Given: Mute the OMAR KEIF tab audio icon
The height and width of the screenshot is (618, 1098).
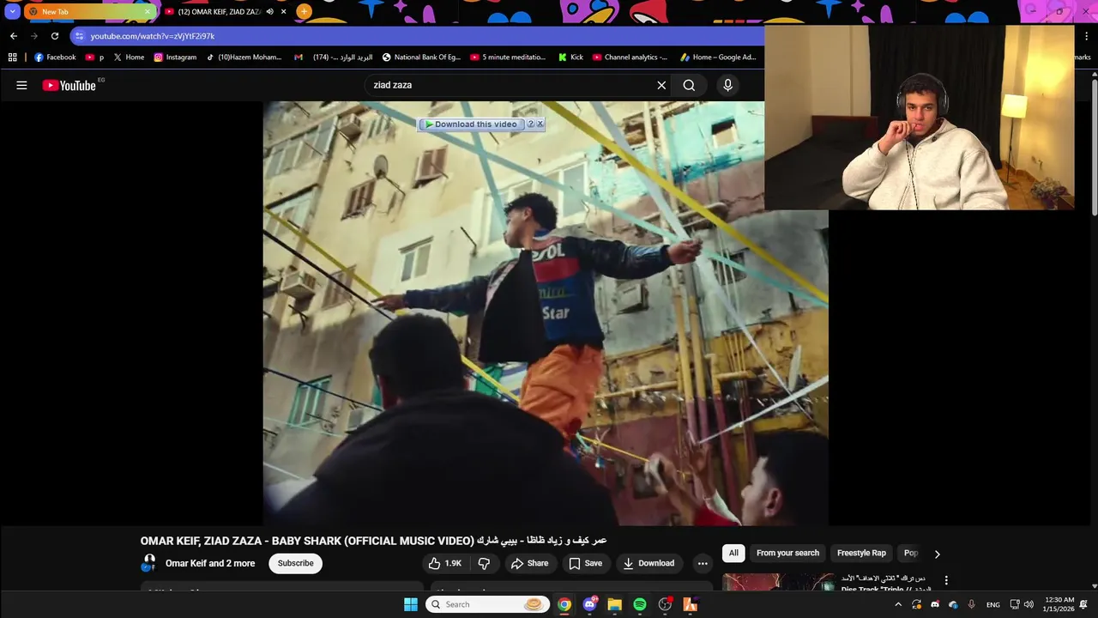Looking at the screenshot, I should click(270, 12).
